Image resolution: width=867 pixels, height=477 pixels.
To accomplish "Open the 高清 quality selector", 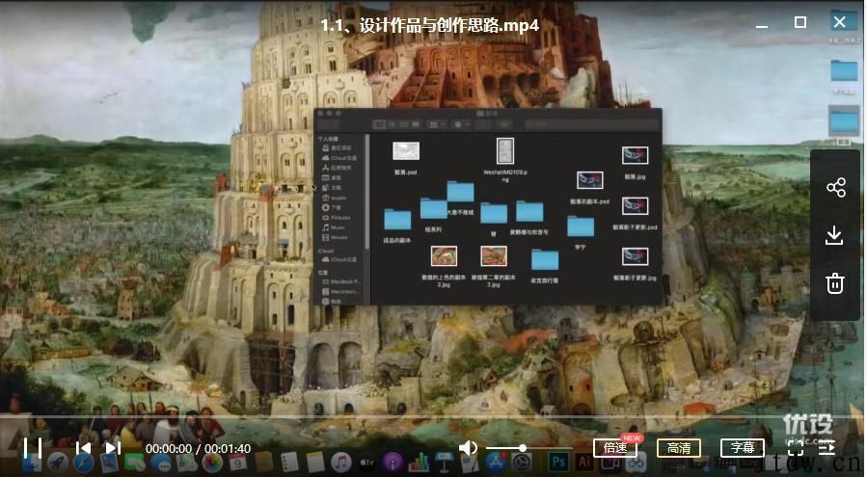I will tap(679, 448).
